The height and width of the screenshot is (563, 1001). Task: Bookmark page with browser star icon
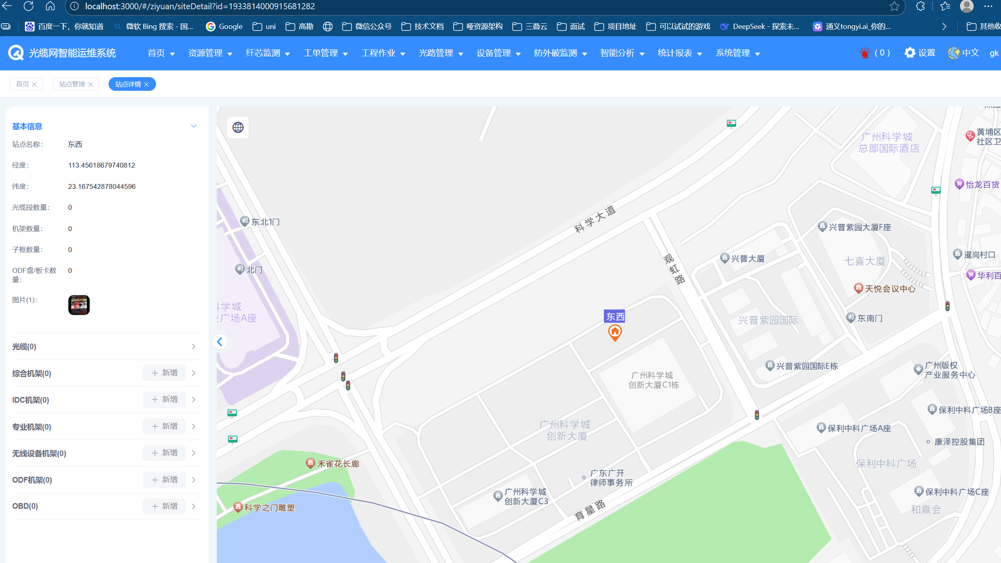tap(894, 6)
